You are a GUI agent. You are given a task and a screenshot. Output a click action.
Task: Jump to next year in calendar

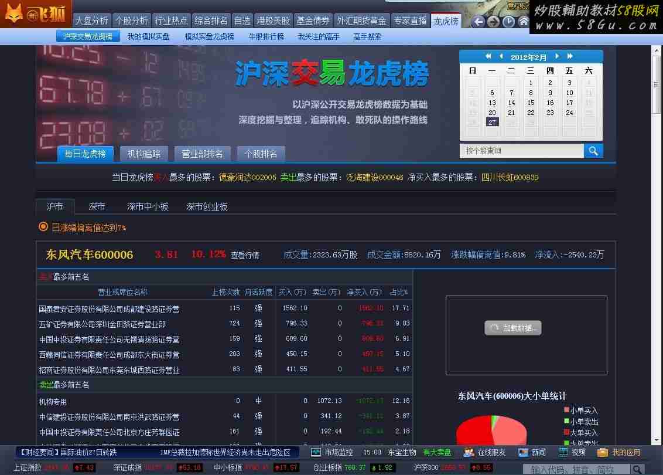tap(569, 56)
